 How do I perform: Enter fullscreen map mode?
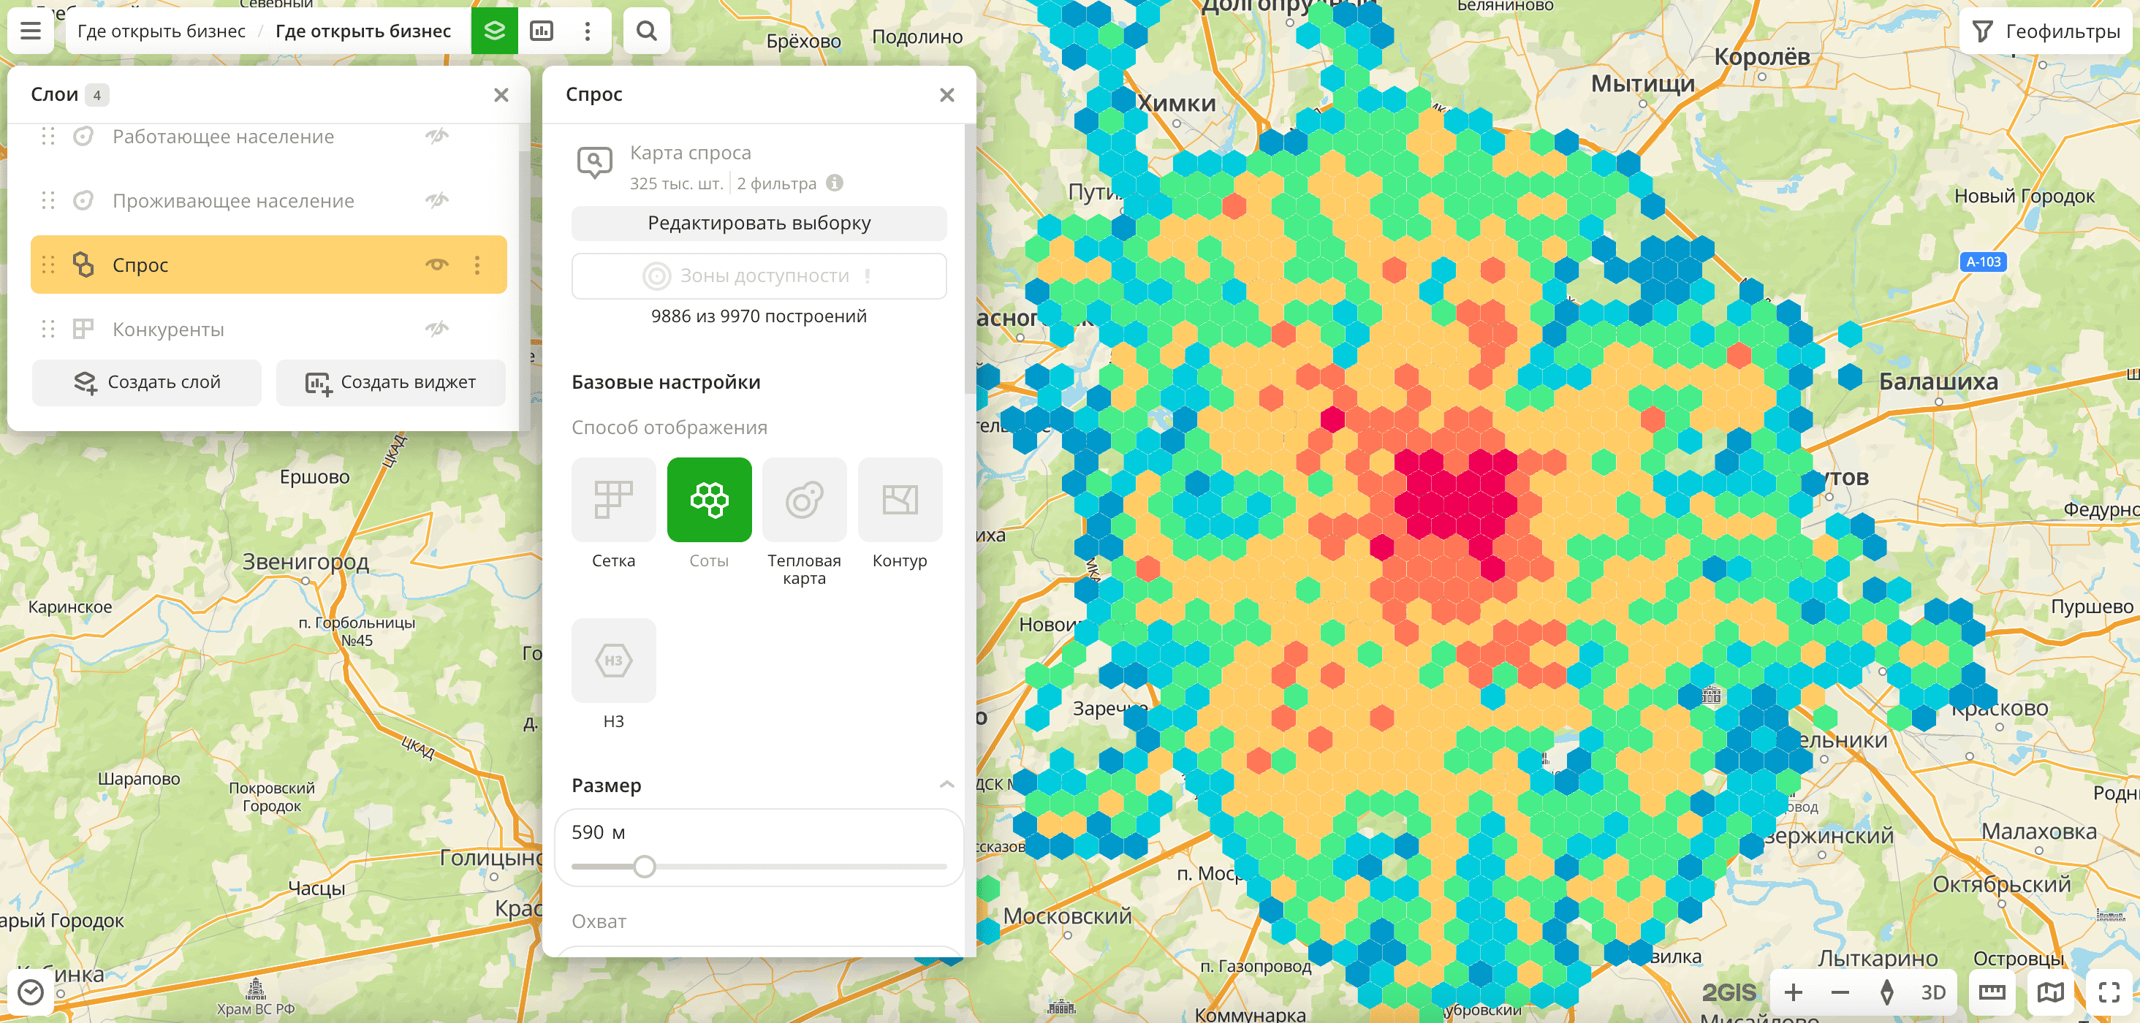tap(2109, 992)
